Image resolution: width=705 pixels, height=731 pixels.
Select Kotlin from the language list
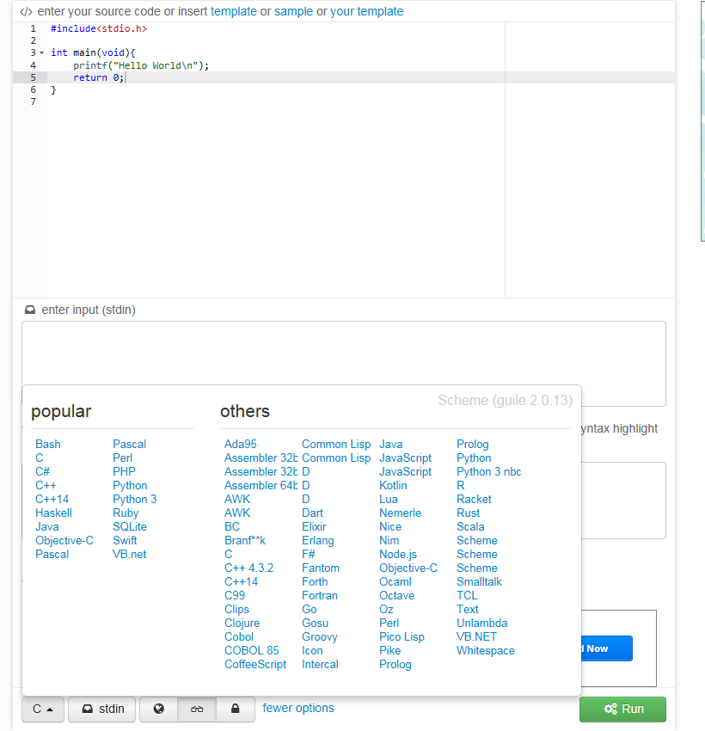coord(393,486)
